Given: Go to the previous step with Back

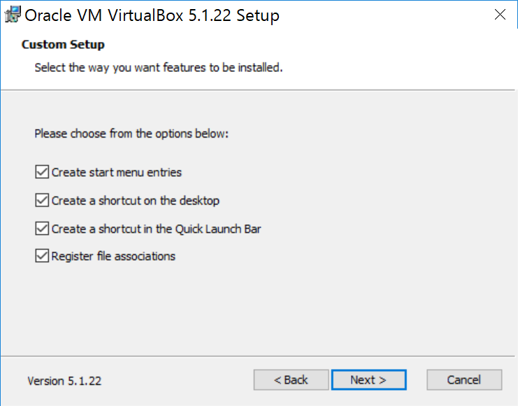Looking at the screenshot, I should pyautogui.click(x=291, y=380).
